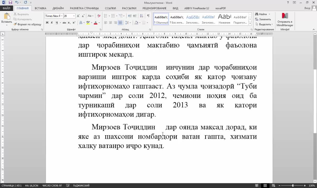Toggle paragraph marks (¶) display
The width and height of the screenshot is (317, 188).
(148, 16)
